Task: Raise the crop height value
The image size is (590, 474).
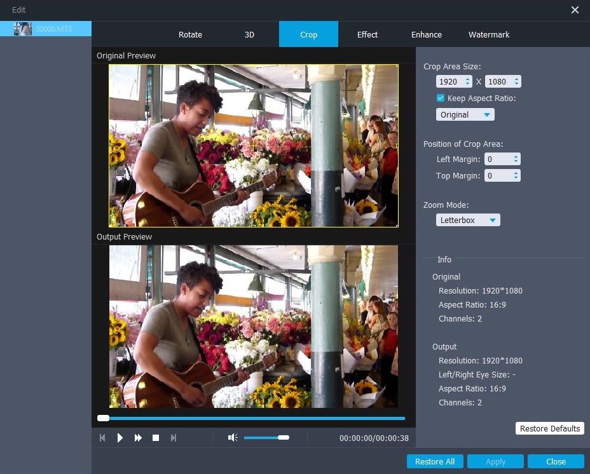Action: pos(518,79)
